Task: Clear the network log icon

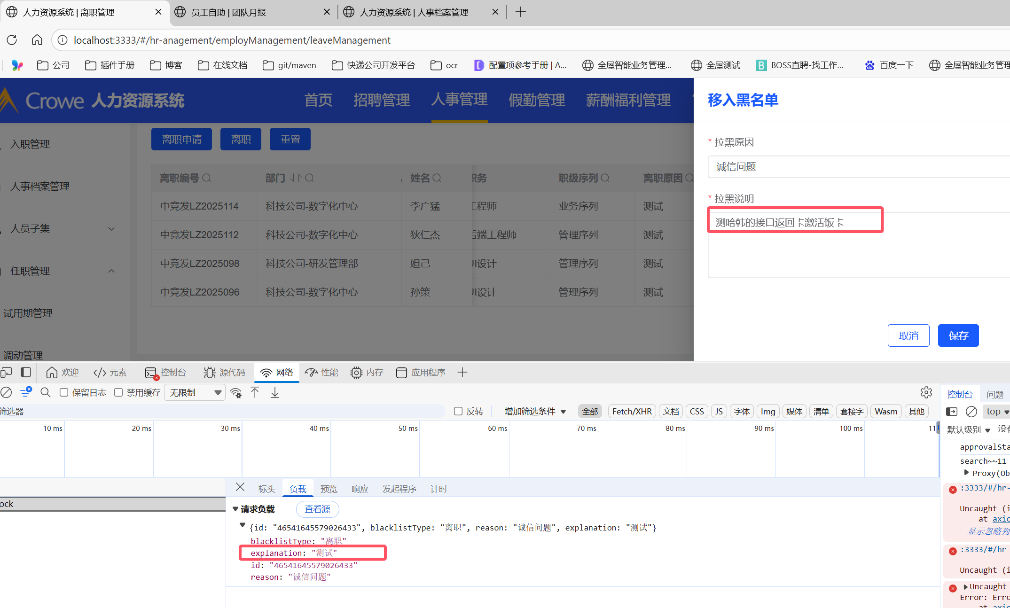Action: pos(7,392)
